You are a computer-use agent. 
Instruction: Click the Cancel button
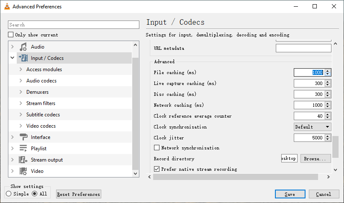pos(324,194)
